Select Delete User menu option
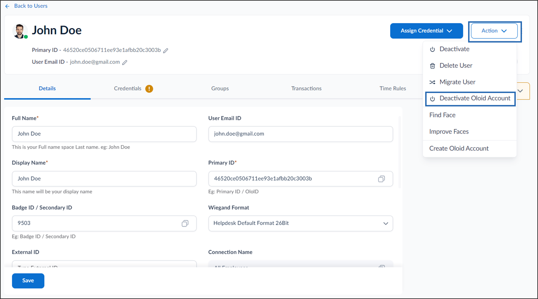This screenshot has width=538, height=299. point(470,65)
